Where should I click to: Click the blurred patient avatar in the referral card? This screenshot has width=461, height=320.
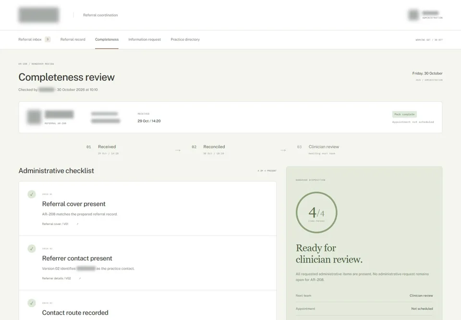point(34,117)
